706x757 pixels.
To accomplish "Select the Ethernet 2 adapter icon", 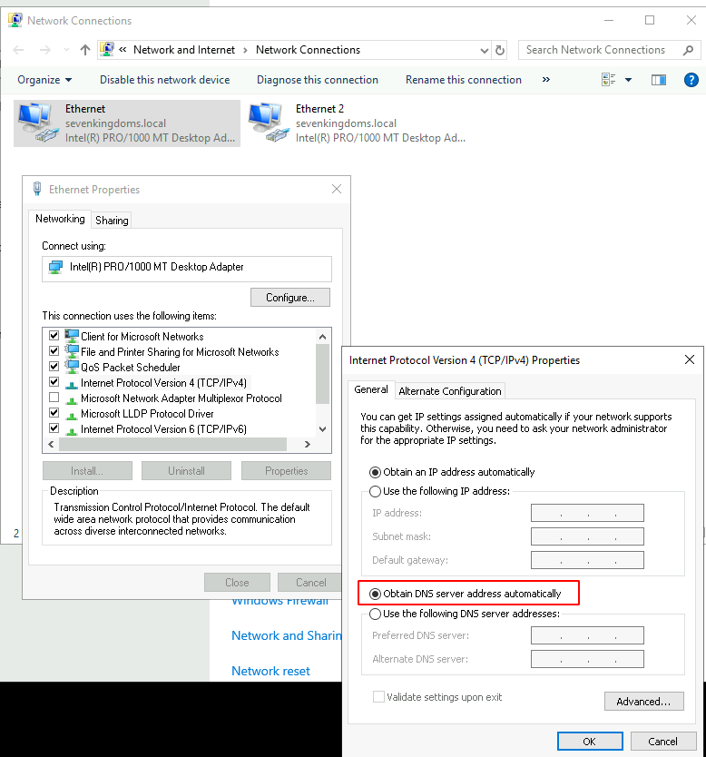I will 268,123.
